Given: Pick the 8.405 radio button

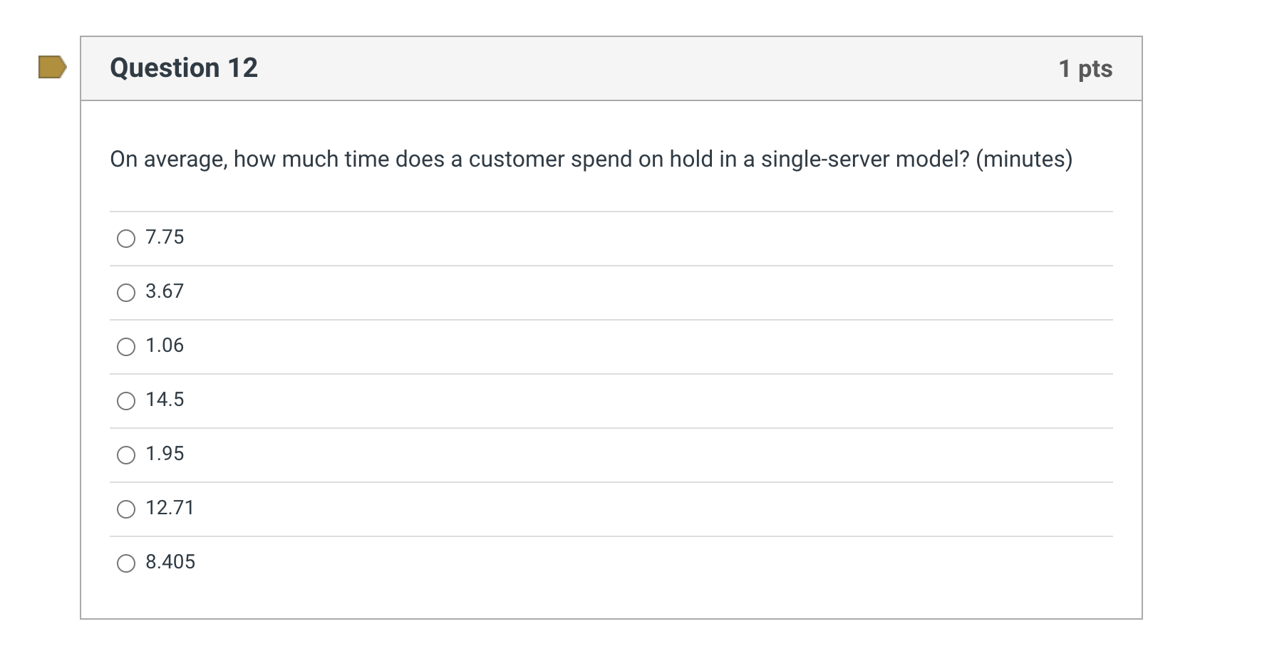Looking at the screenshot, I should [126, 563].
